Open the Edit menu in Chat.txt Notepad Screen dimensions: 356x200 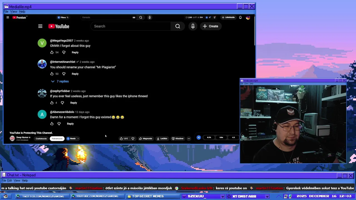(9, 181)
